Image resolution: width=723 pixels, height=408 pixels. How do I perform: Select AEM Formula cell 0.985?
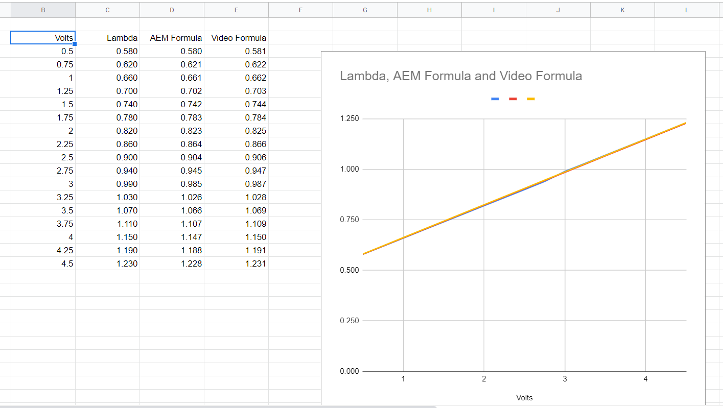(x=172, y=184)
